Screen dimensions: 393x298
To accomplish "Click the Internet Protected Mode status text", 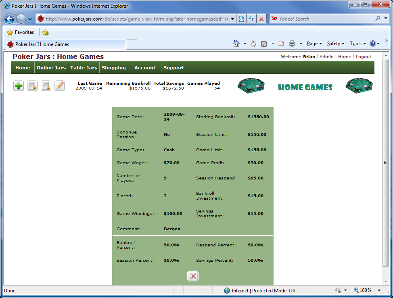I will tap(263, 290).
